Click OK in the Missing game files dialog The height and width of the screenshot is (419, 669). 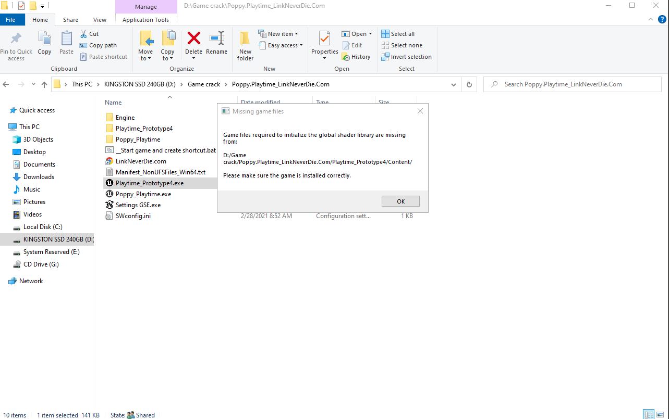pos(400,201)
